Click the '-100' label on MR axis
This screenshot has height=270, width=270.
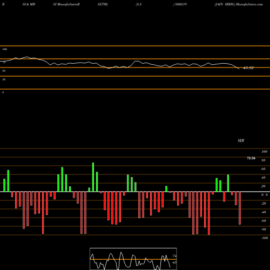(265, 238)
